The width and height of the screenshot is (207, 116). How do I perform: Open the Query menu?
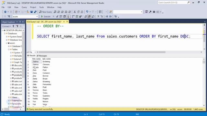[x=24, y=7]
